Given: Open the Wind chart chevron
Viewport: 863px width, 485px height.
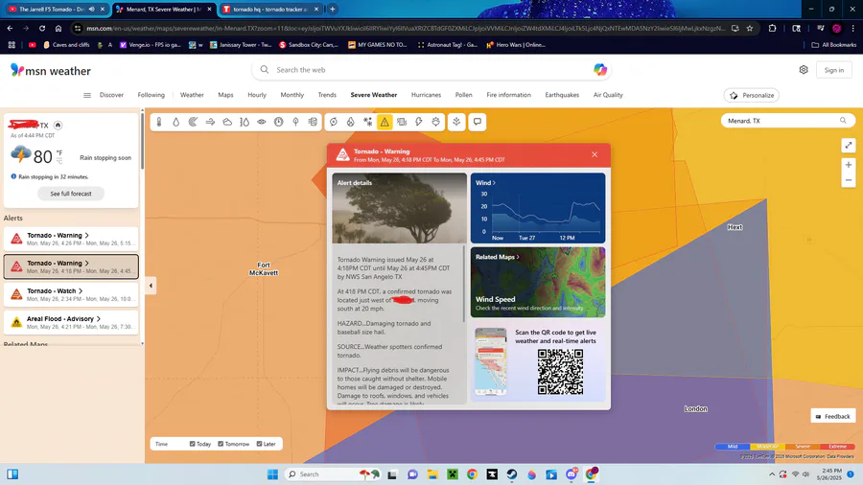Looking at the screenshot, I should [x=494, y=182].
